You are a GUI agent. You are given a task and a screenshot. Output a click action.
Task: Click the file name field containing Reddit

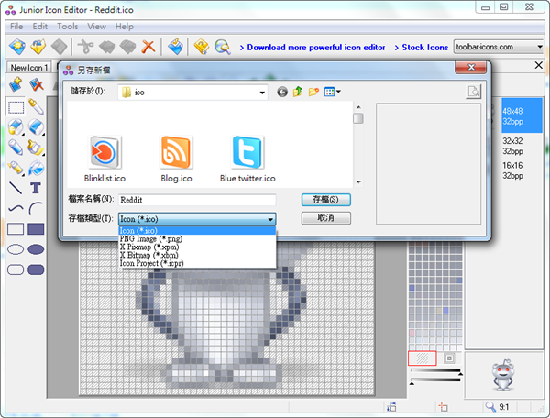coord(197,200)
